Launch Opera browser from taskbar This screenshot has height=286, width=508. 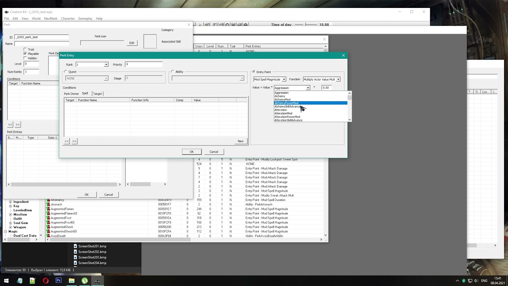46,280
